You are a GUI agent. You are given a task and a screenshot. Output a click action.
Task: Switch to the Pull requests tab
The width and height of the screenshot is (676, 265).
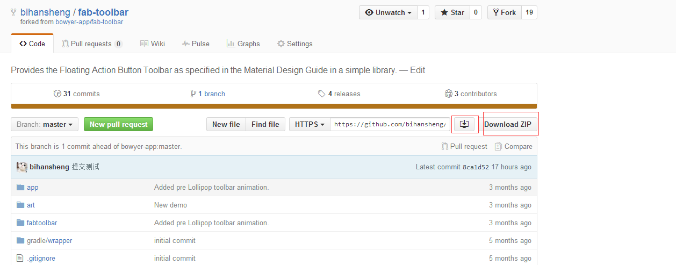[92, 44]
